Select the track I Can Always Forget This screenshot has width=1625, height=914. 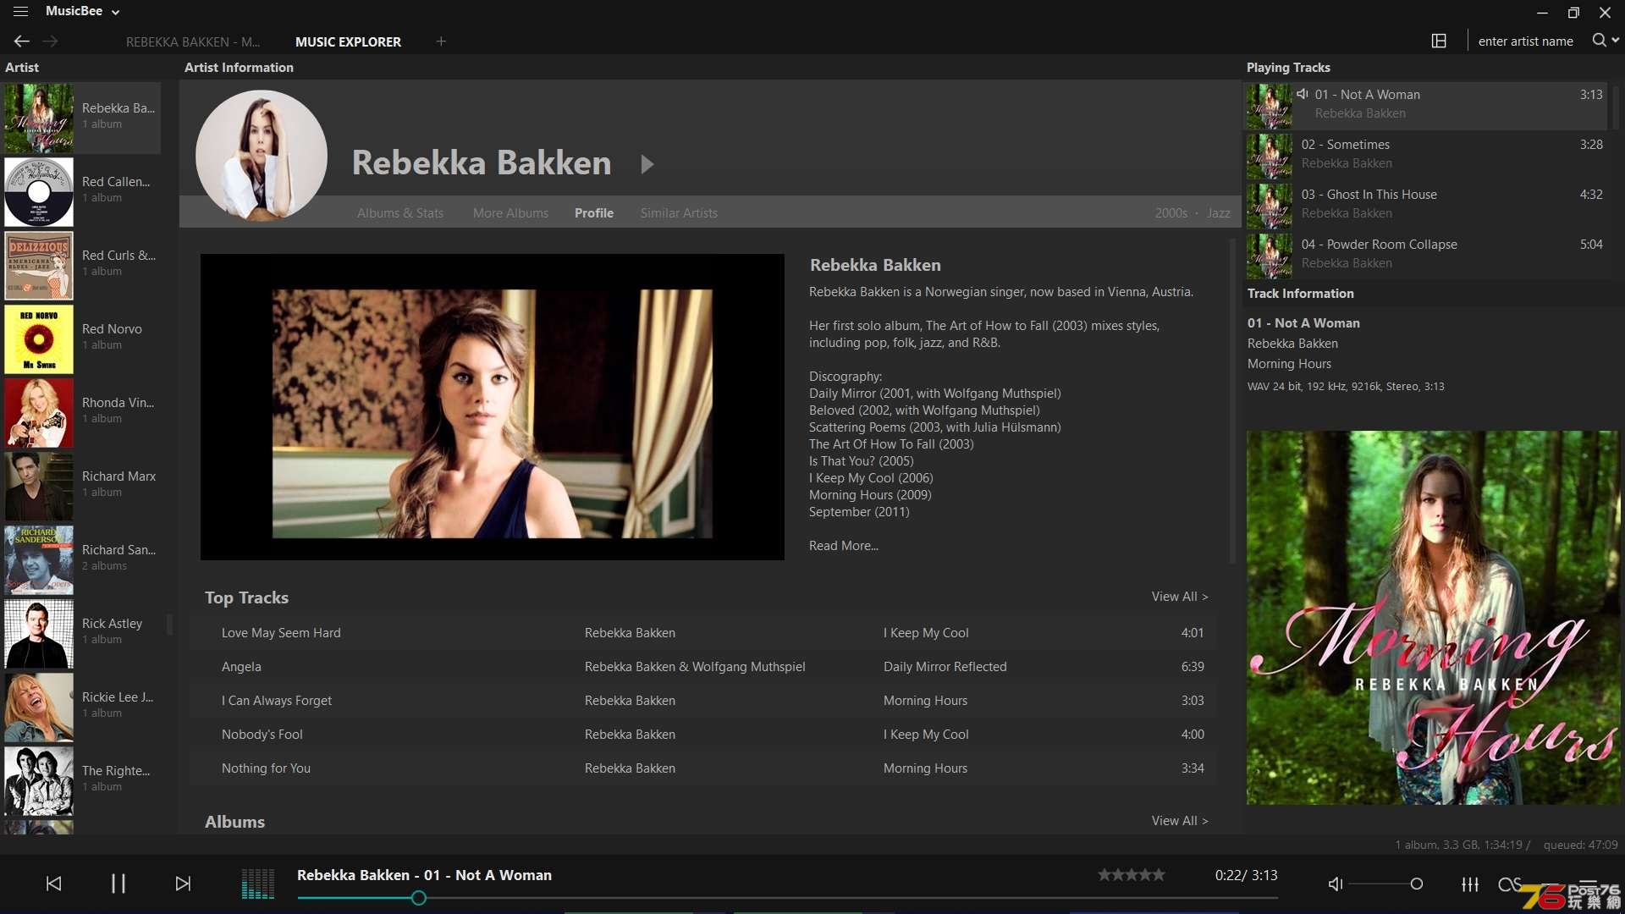[x=703, y=701]
